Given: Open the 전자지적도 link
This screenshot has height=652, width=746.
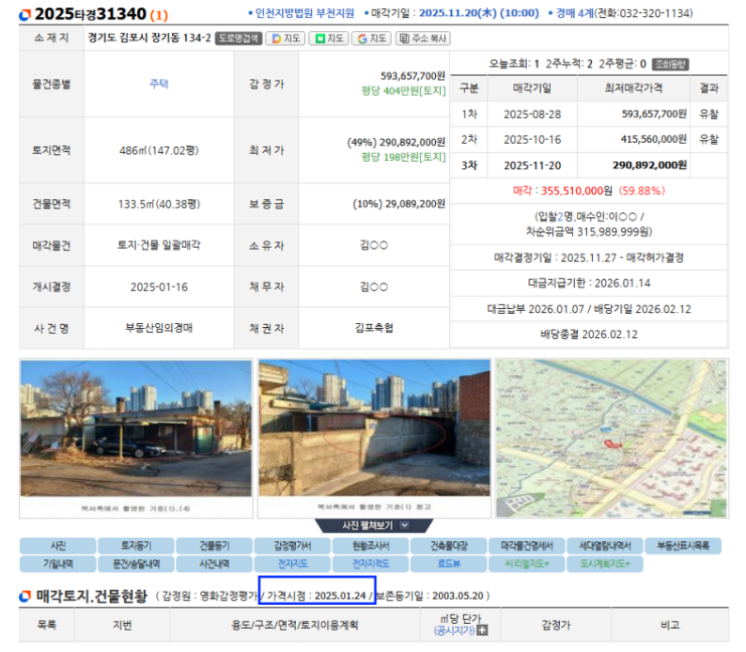Looking at the screenshot, I should (x=369, y=565).
